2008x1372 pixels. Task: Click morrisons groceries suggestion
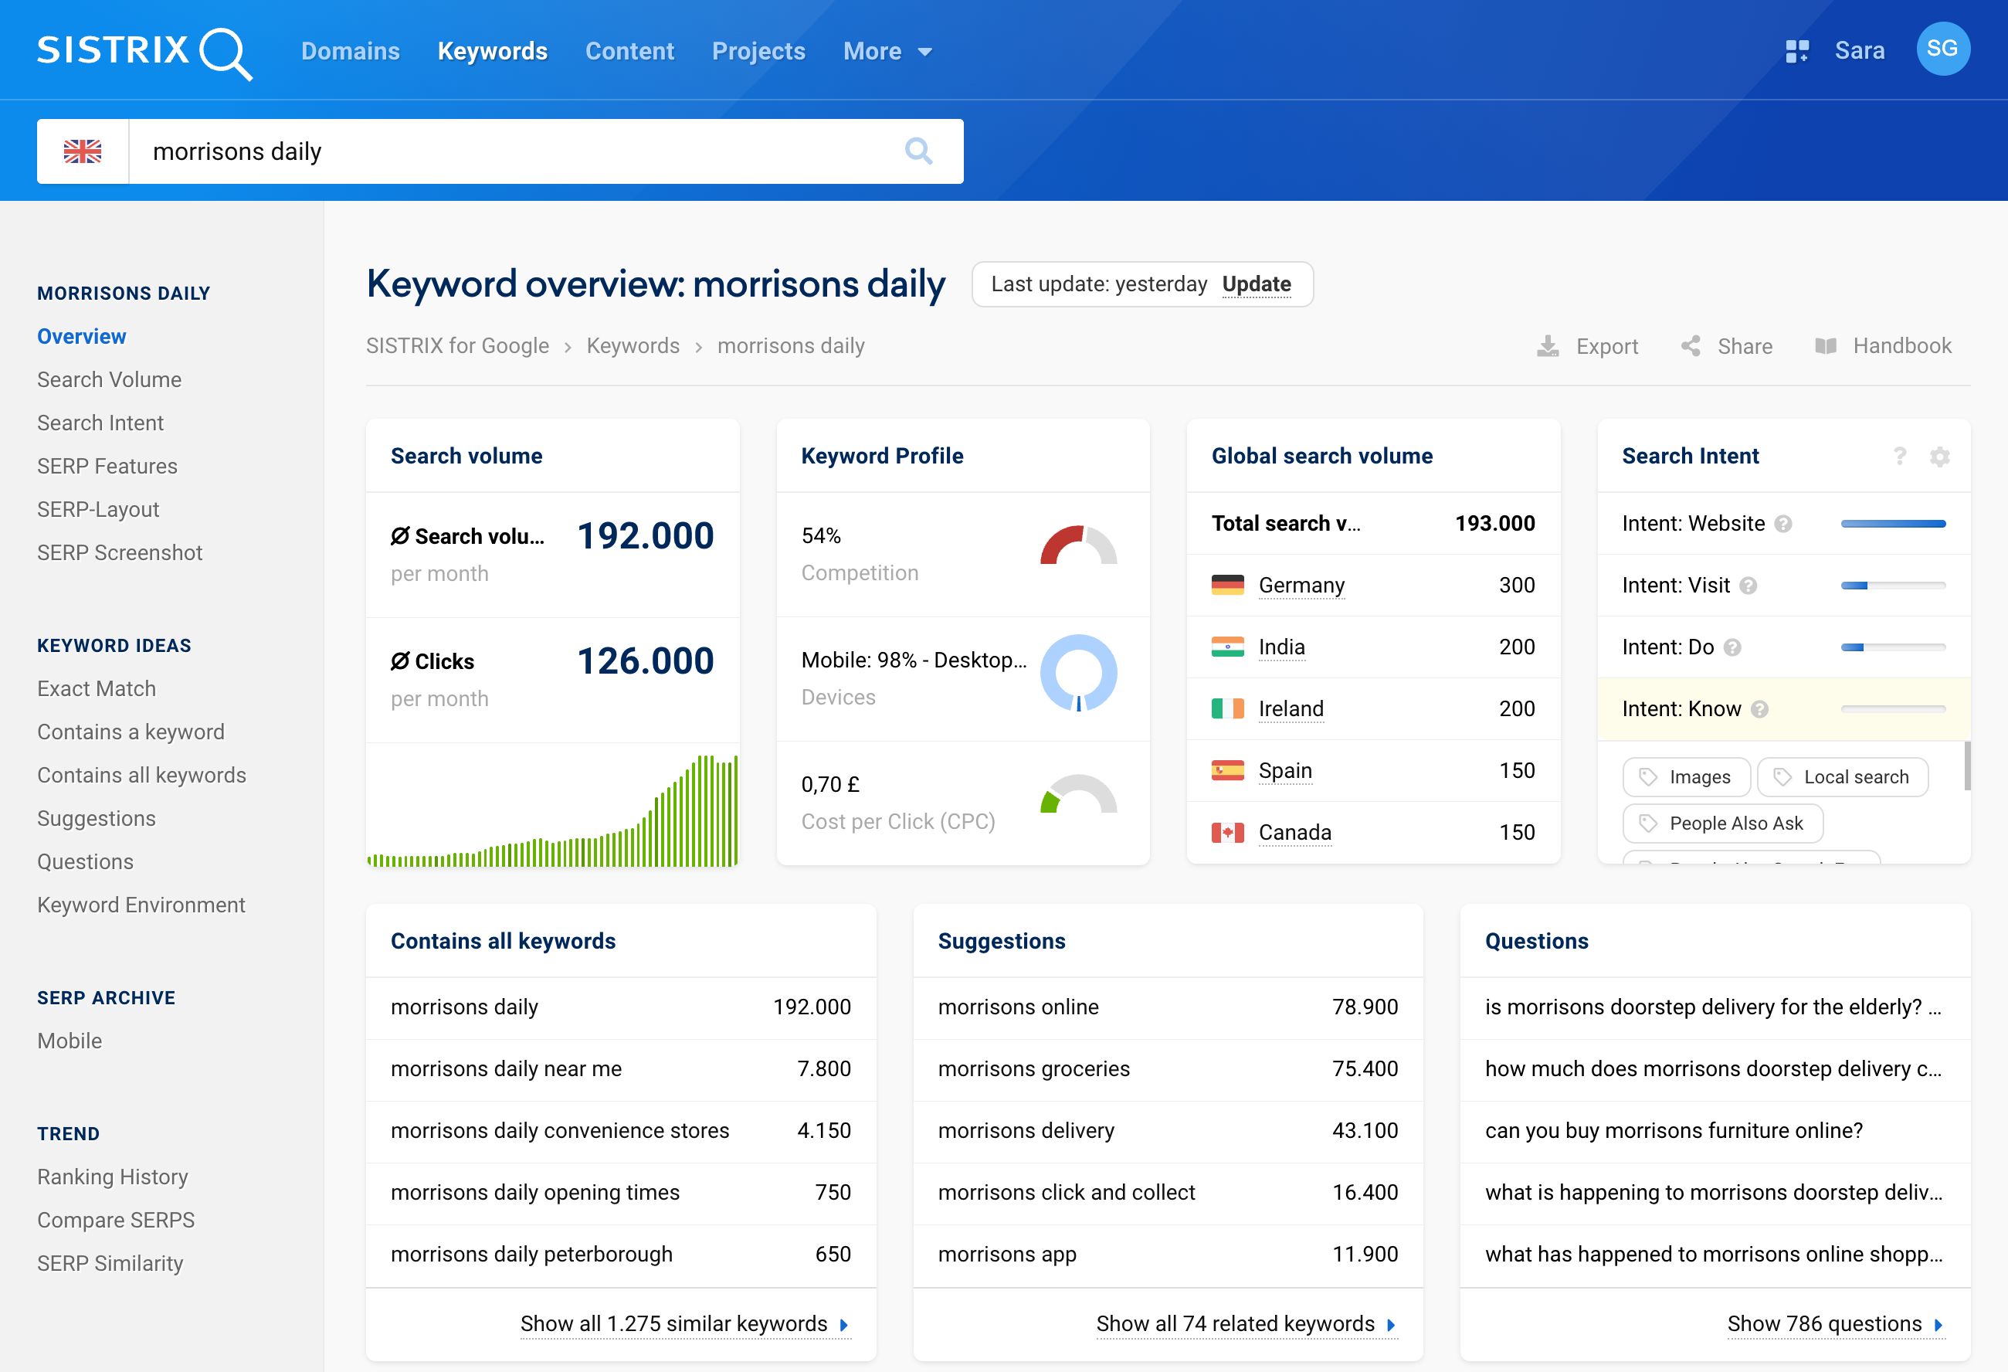(1167, 1069)
